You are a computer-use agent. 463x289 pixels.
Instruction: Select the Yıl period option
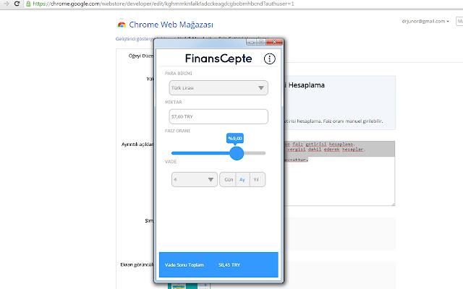[x=257, y=180]
